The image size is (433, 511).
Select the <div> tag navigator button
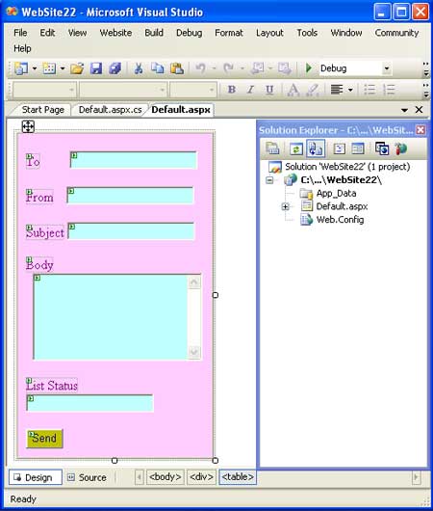pos(201,477)
